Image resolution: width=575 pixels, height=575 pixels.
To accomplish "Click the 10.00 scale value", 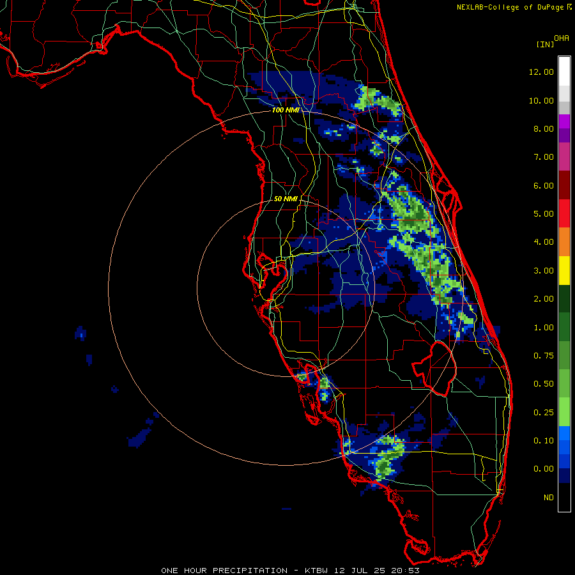I will [x=541, y=100].
